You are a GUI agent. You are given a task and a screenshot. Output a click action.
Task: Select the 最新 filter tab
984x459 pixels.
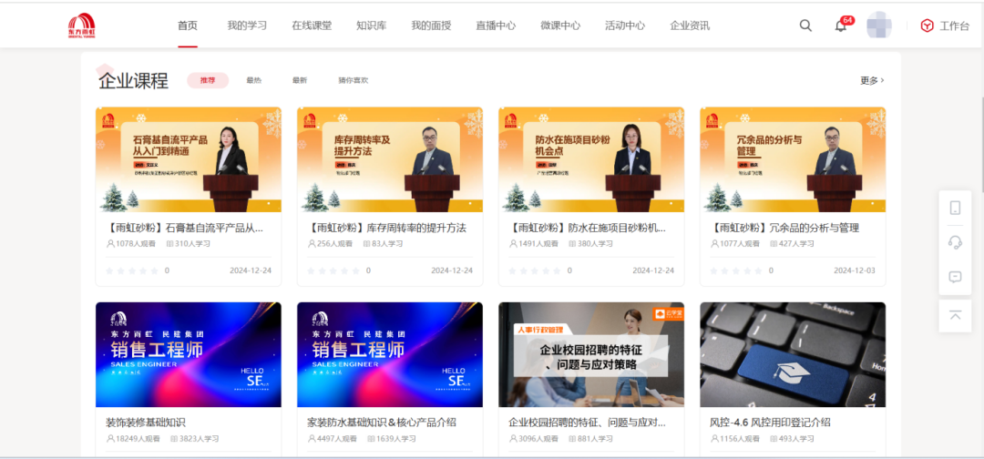[x=300, y=80]
